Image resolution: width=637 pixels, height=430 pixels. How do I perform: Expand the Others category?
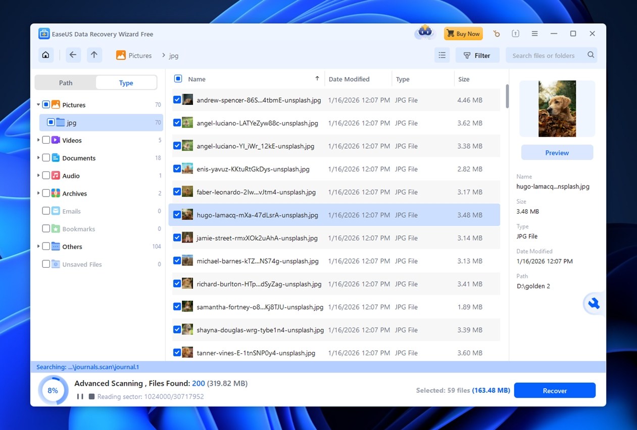pos(38,247)
